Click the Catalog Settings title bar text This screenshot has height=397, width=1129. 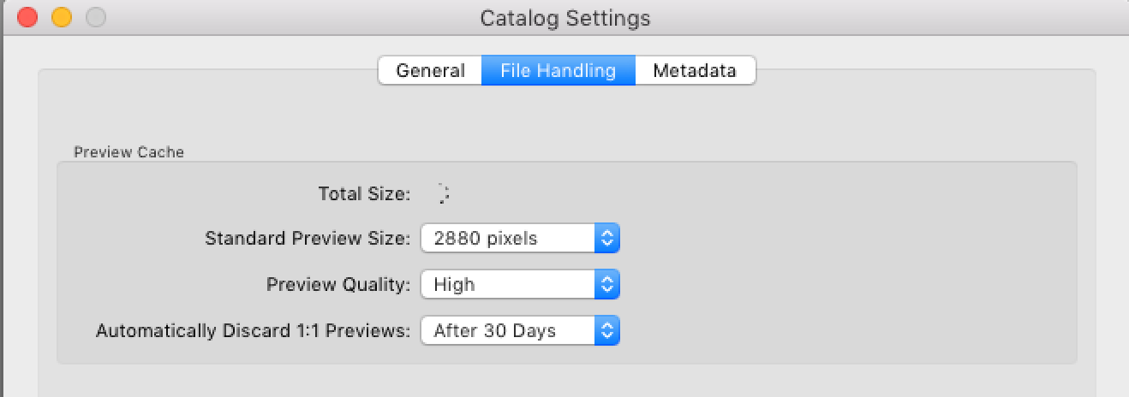tap(564, 18)
